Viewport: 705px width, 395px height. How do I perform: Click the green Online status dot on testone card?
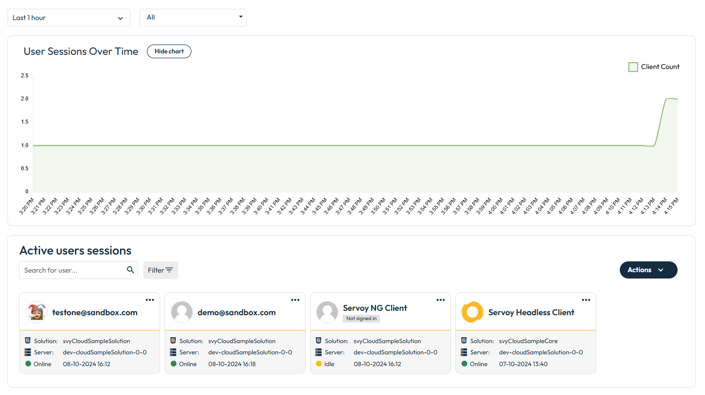(x=28, y=364)
